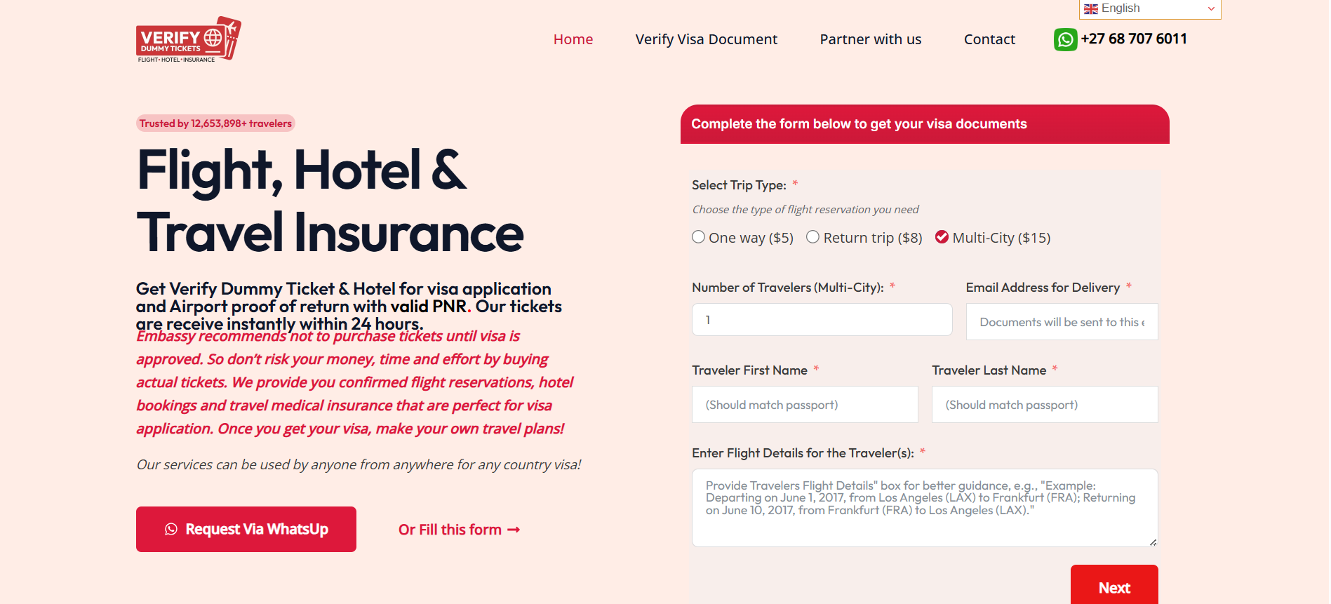Image resolution: width=1331 pixels, height=604 pixels.
Task: Click the WhatsApp icon on the red request button
Action: point(173,529)
